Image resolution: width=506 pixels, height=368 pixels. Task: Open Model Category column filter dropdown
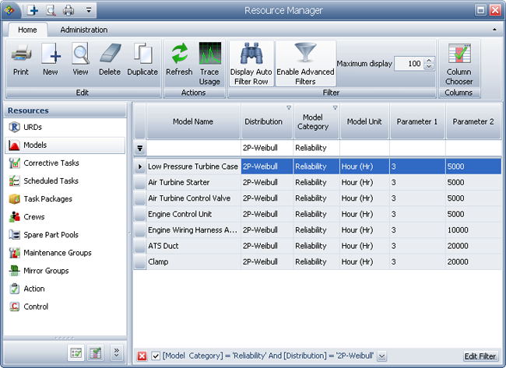point(336,108)
